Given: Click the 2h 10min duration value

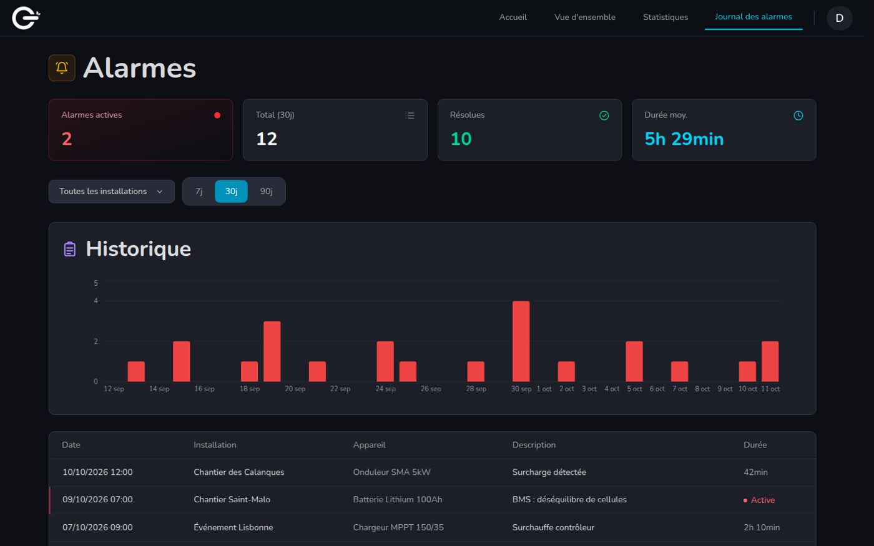Looking at the screenshot, I should pos(762,527).
